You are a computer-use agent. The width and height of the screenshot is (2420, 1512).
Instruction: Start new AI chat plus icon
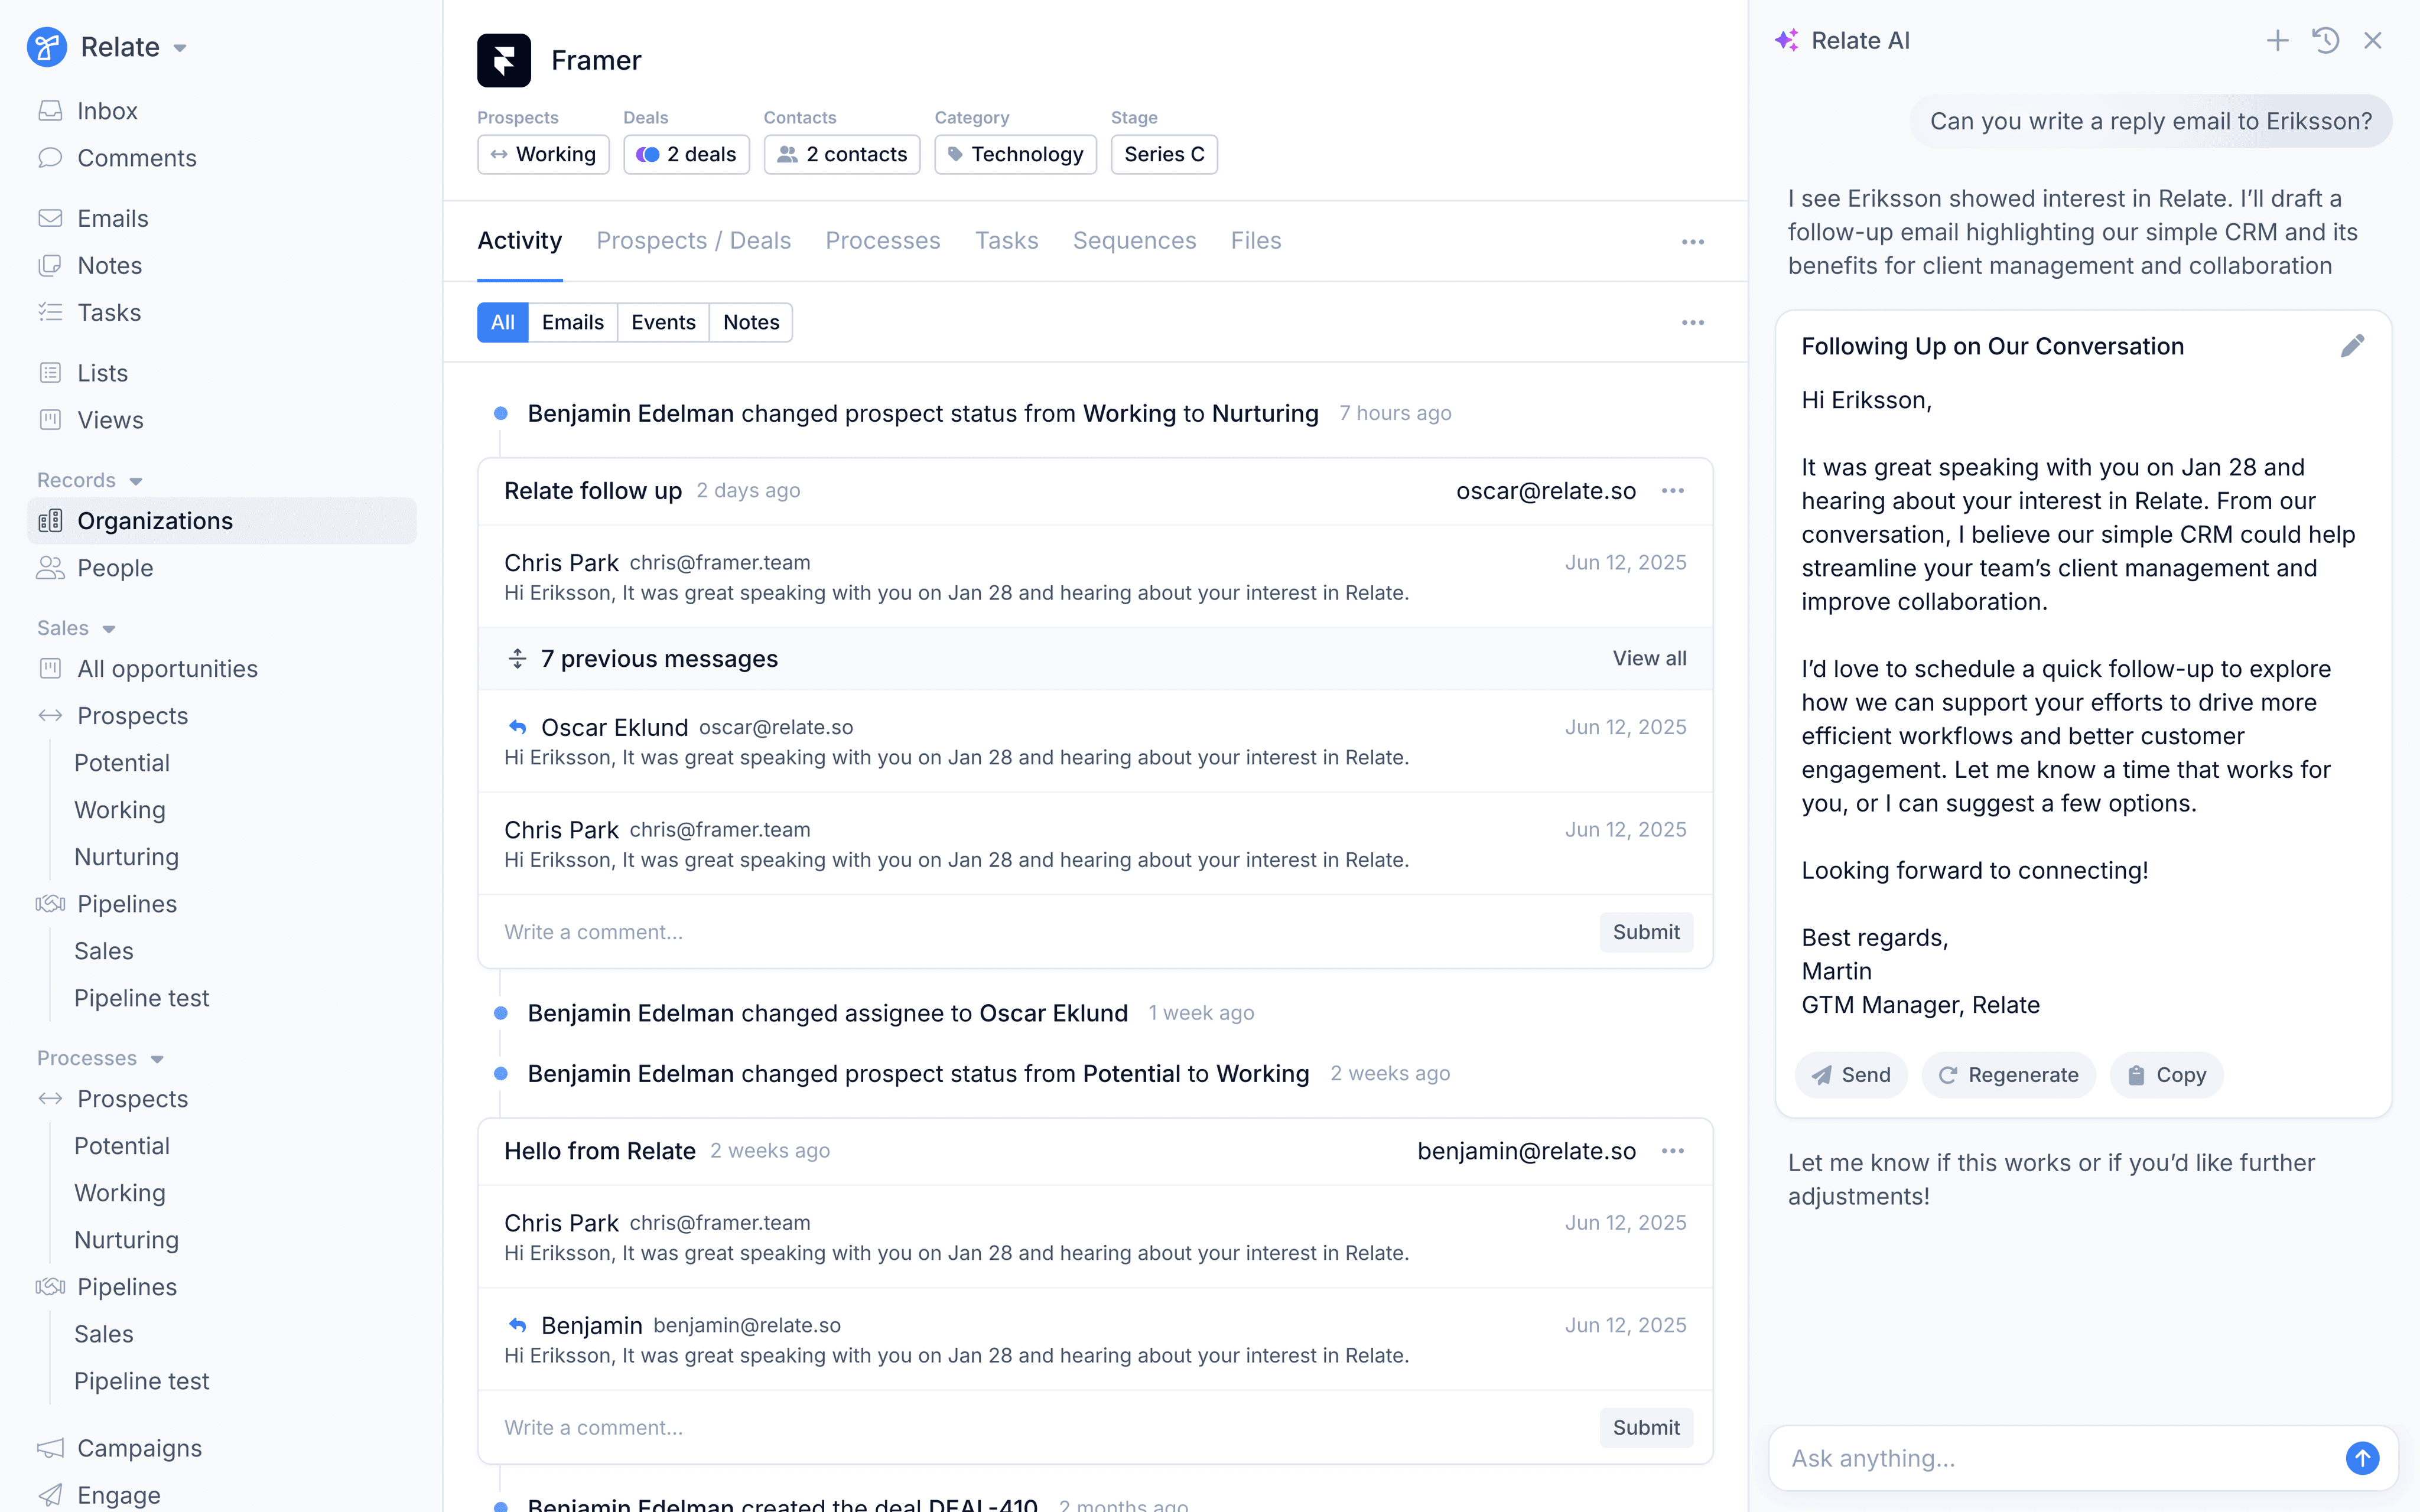coord(2277,41)
